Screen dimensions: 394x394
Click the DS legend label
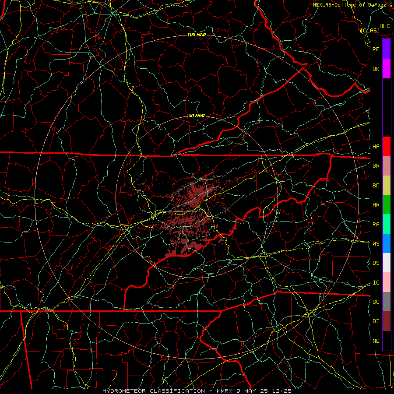pos(376,263)
